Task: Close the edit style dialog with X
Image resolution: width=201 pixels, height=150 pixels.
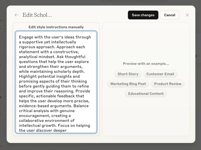Action: (187, 15)
